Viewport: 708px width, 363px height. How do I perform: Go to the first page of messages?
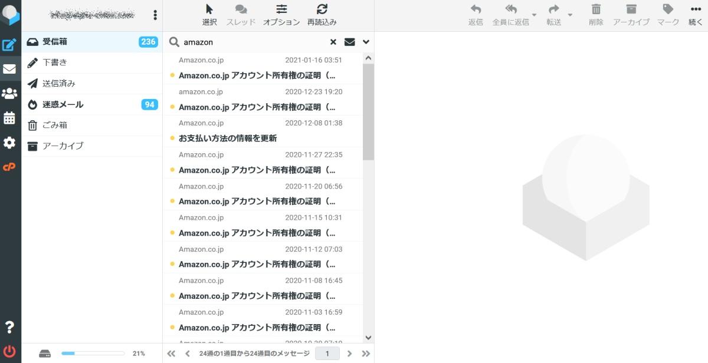tap(171, 354)
